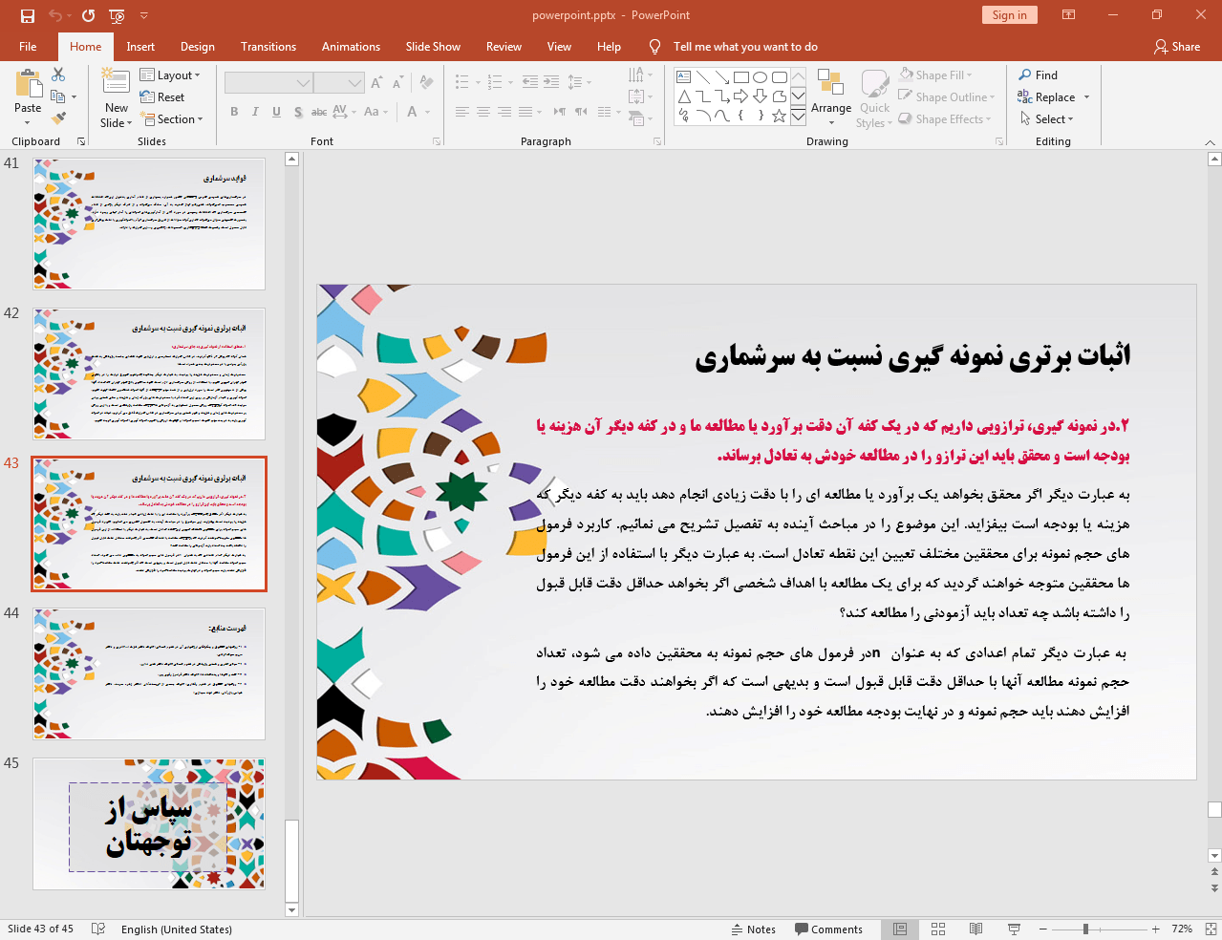This screenshot has width=1222, height=940.
Task: Open the Arrange tool
Action: click(x=830, y=97)
